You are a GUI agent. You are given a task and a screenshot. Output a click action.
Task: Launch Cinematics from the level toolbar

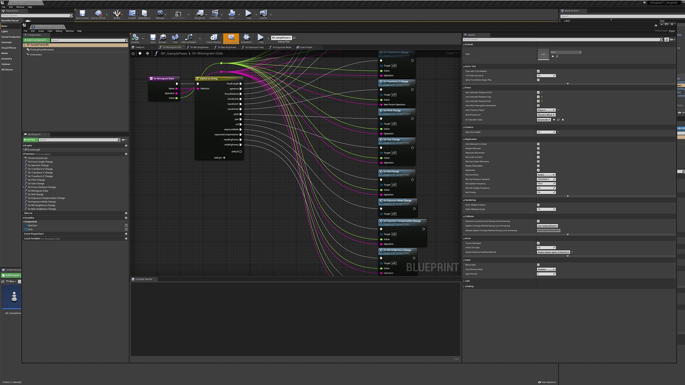point(215,14)
